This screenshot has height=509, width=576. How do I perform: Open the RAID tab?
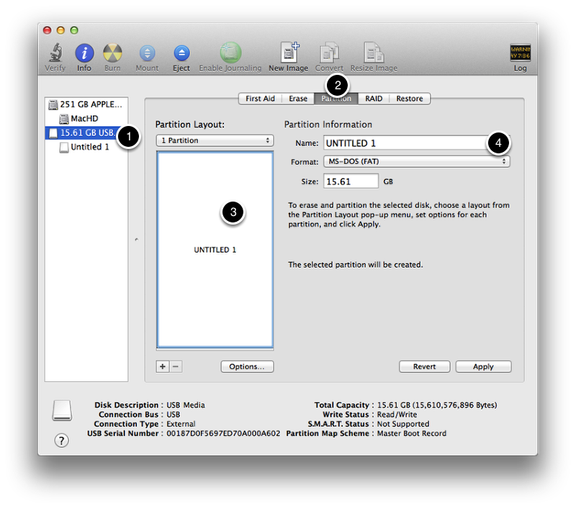pos(374,99)
